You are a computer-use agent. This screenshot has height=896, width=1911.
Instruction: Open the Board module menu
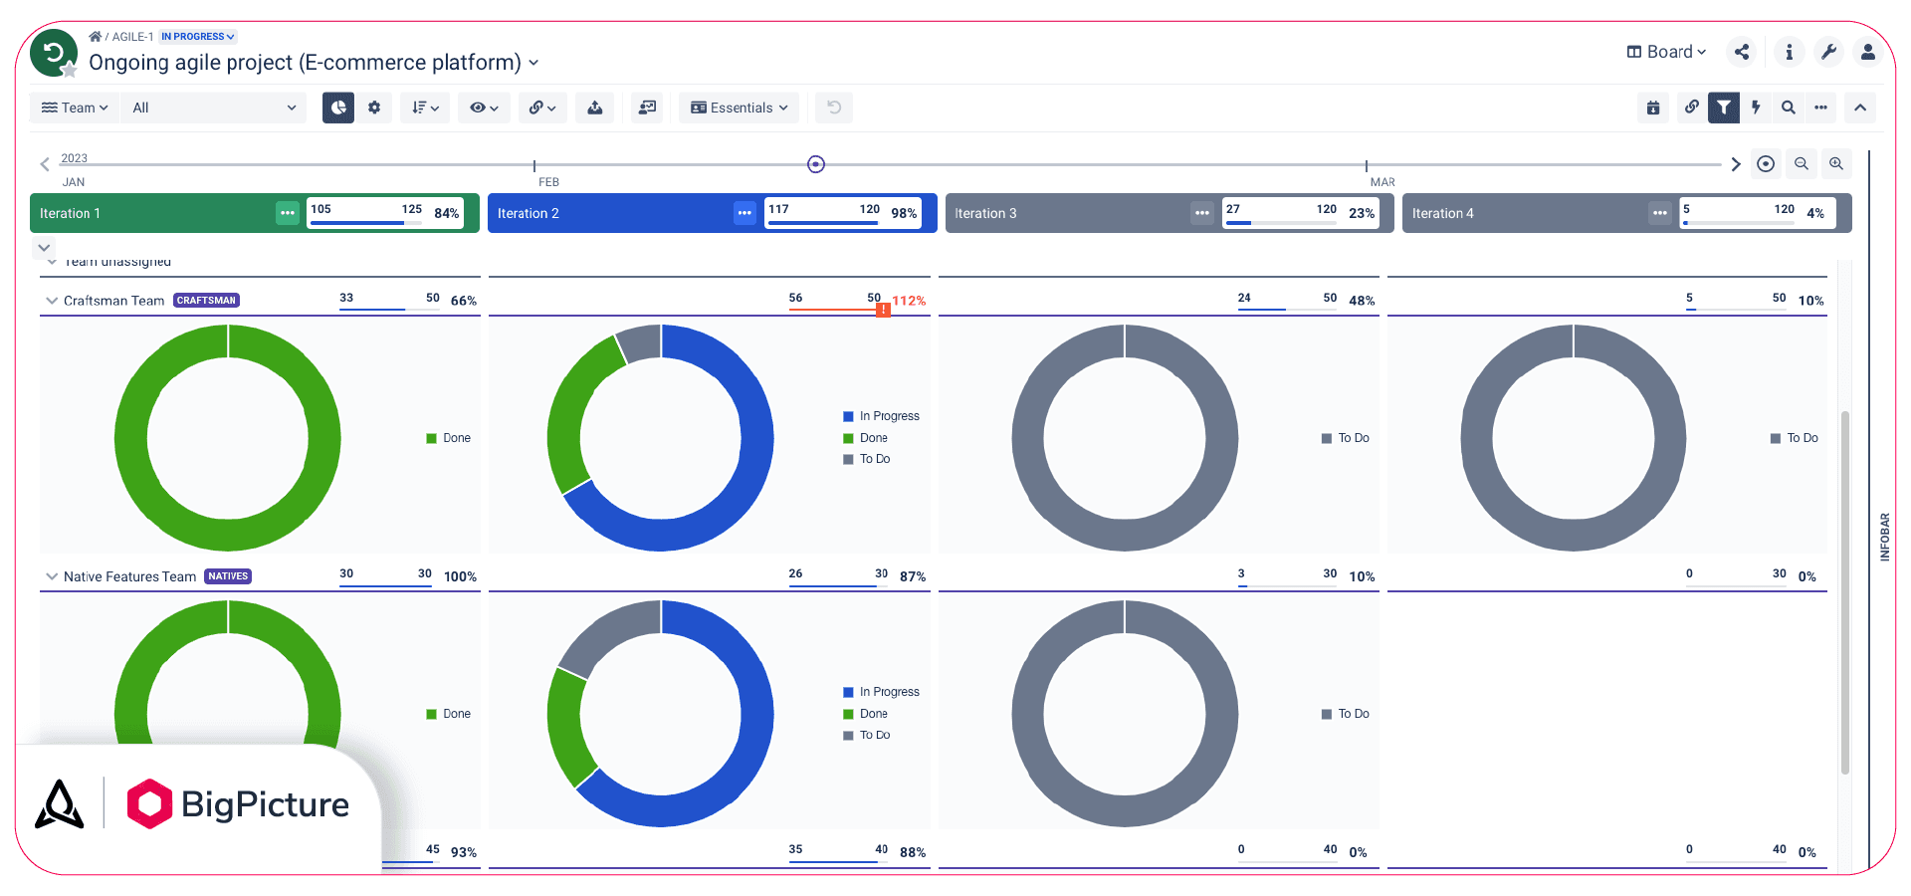click(x=1667, y=52)
